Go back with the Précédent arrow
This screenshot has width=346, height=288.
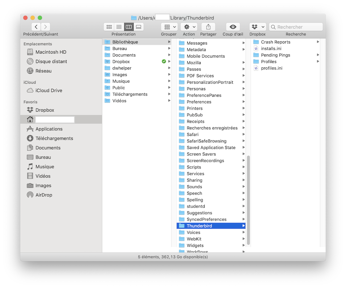(x=36, y=27)
